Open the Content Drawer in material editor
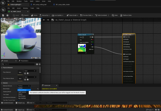161x111 pixels. [x=7, y=103]
